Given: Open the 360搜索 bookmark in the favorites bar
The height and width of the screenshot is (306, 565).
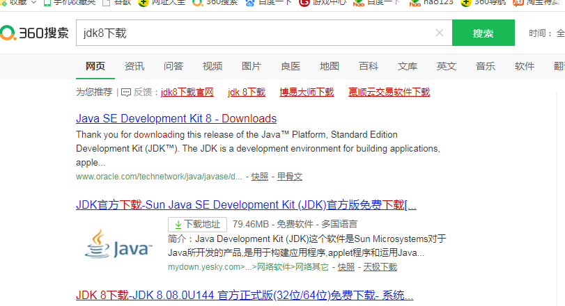Looking at the screenshot, I should point(215,3).
